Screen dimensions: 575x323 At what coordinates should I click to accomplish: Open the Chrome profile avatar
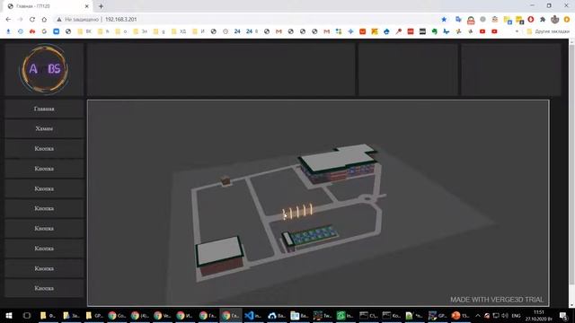point(555,20)
